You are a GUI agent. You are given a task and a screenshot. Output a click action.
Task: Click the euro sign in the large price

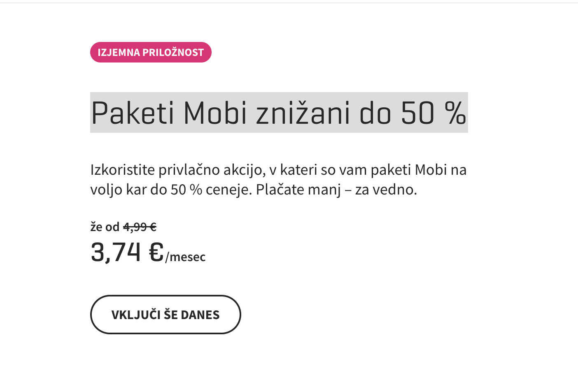coord(156,252)
